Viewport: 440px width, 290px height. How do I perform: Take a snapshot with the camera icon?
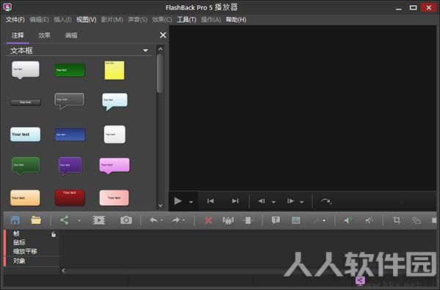[126, 220]
